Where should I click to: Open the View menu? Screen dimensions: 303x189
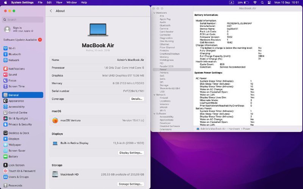click(x=59, y=3)
